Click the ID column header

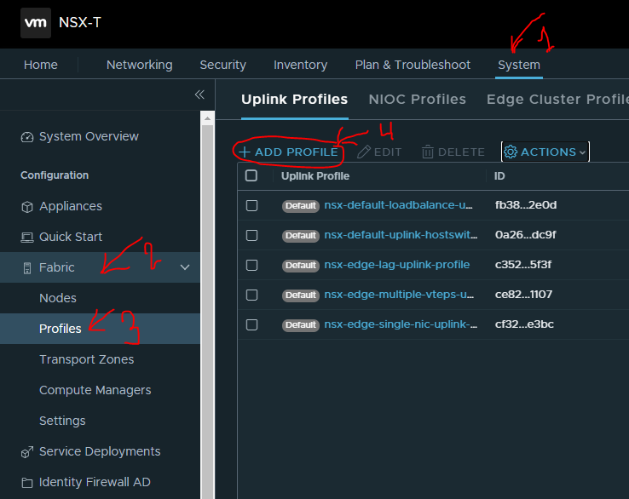click(499, 176)
